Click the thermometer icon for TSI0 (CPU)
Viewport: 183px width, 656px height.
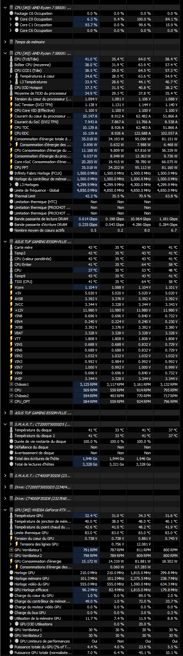click(11, 282)
